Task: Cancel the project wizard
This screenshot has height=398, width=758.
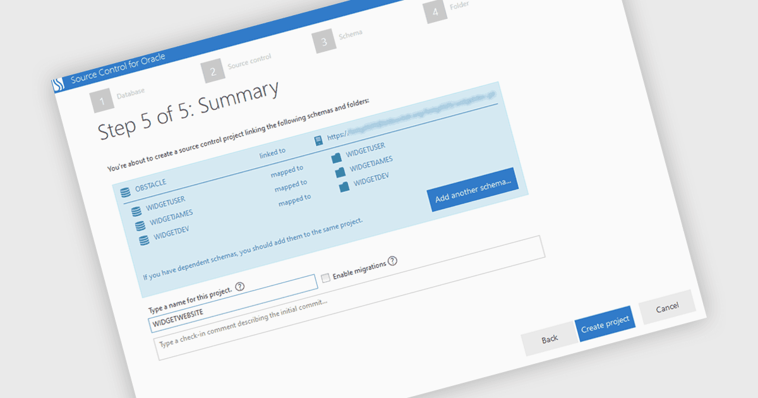Action: tap(667, 308)
